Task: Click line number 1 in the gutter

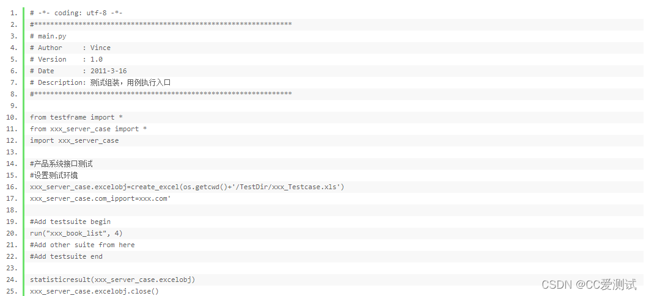Action: (x=14, y=13)
